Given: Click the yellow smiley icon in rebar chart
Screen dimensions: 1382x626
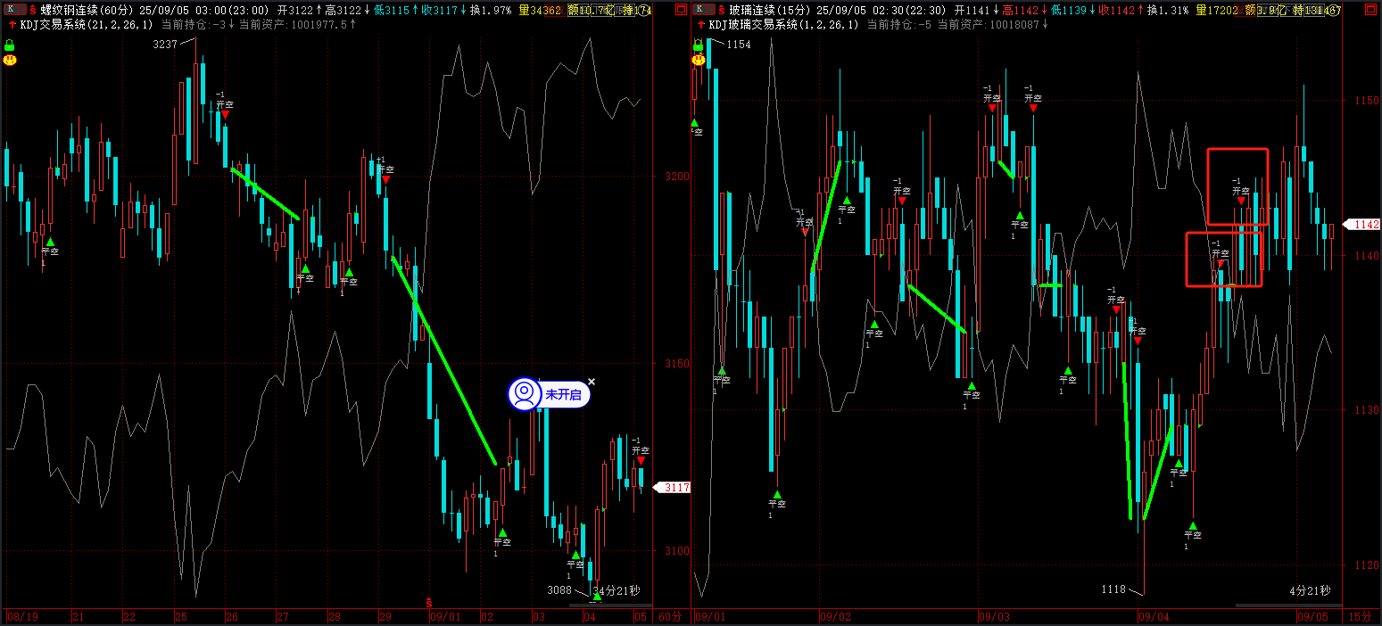Looking at the screenshot, I should click(10, 60).
